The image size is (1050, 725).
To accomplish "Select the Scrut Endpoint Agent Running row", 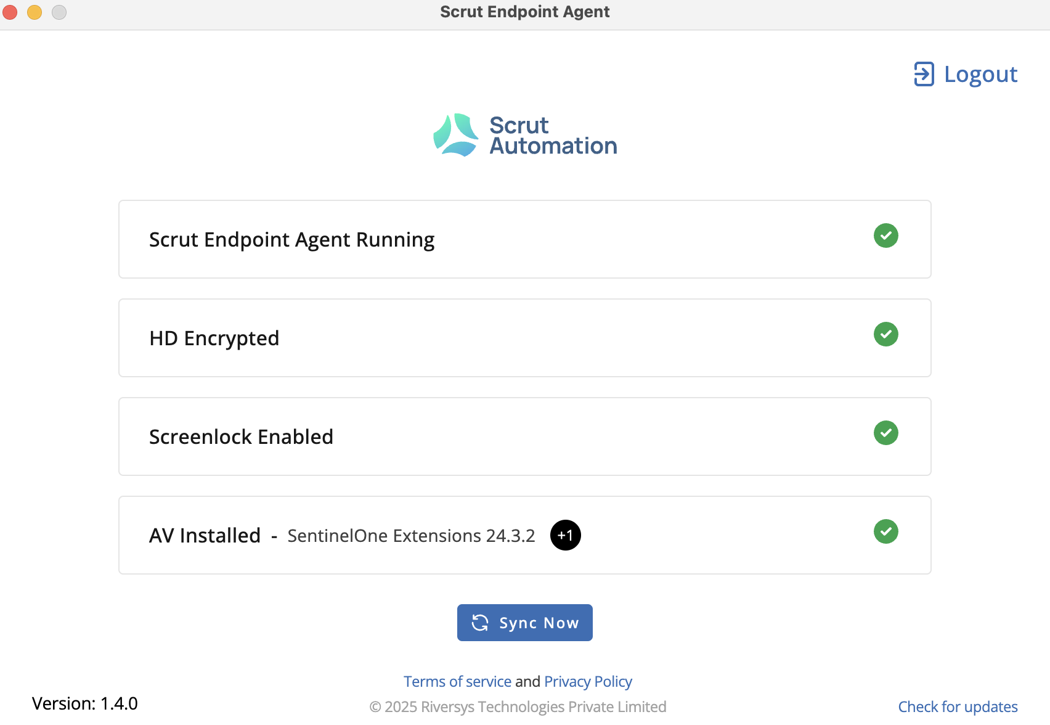I will pyautogui.click(x=525, y=239).
